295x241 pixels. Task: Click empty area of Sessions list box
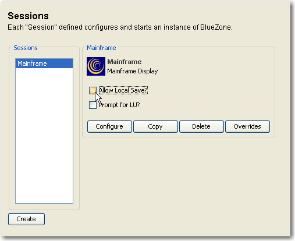point(44,136)
